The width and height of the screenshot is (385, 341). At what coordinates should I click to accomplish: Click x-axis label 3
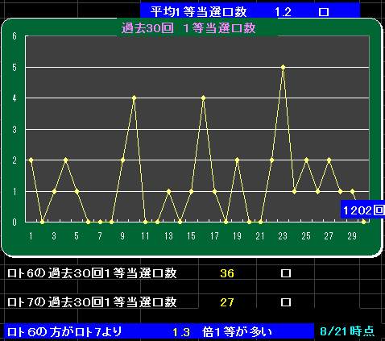54,236
